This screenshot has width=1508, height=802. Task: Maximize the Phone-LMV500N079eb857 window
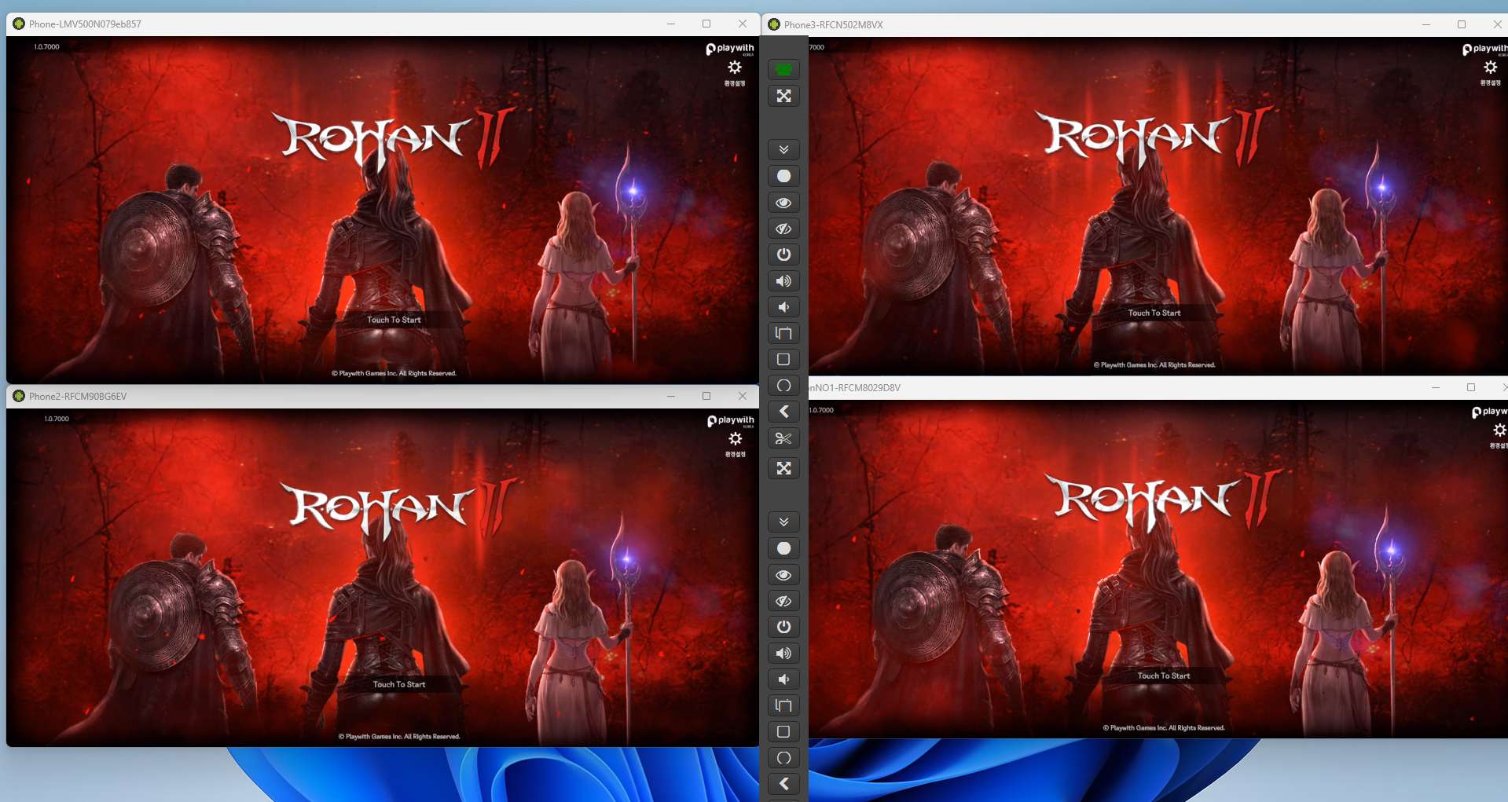pyautogui.click(x=706, y=24)
